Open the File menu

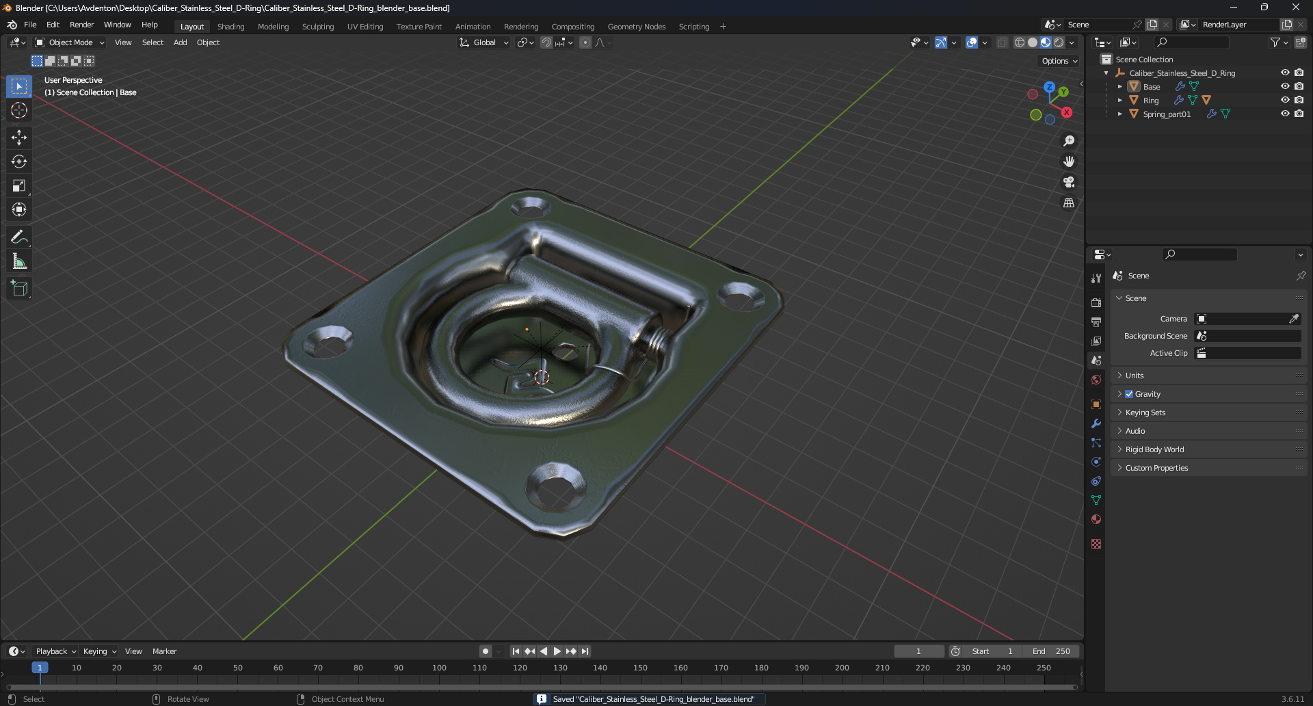(30, 25)
